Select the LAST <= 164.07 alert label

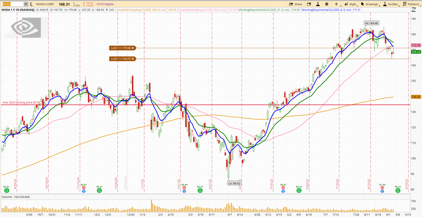pyautogui.click(x=122, y=59)
